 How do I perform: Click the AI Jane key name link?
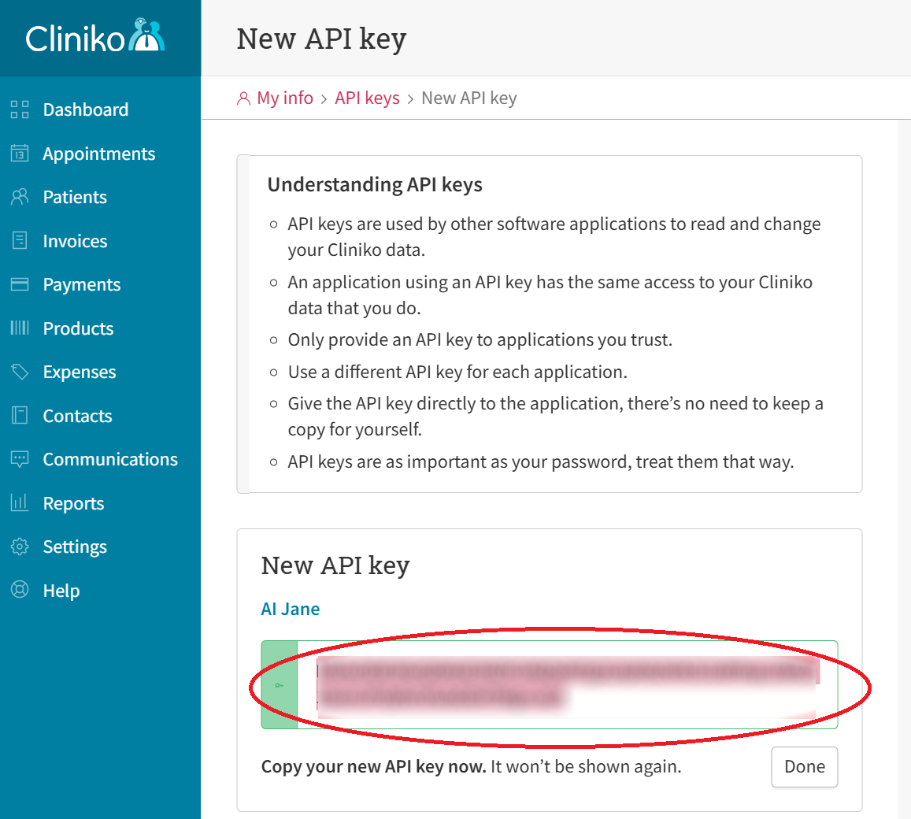[290, 608]
